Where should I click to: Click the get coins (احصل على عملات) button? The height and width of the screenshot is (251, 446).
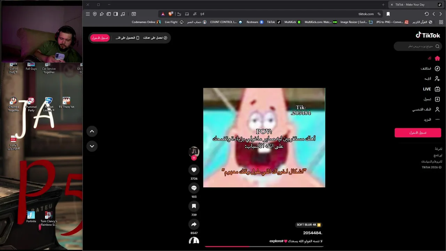(155, 38)
